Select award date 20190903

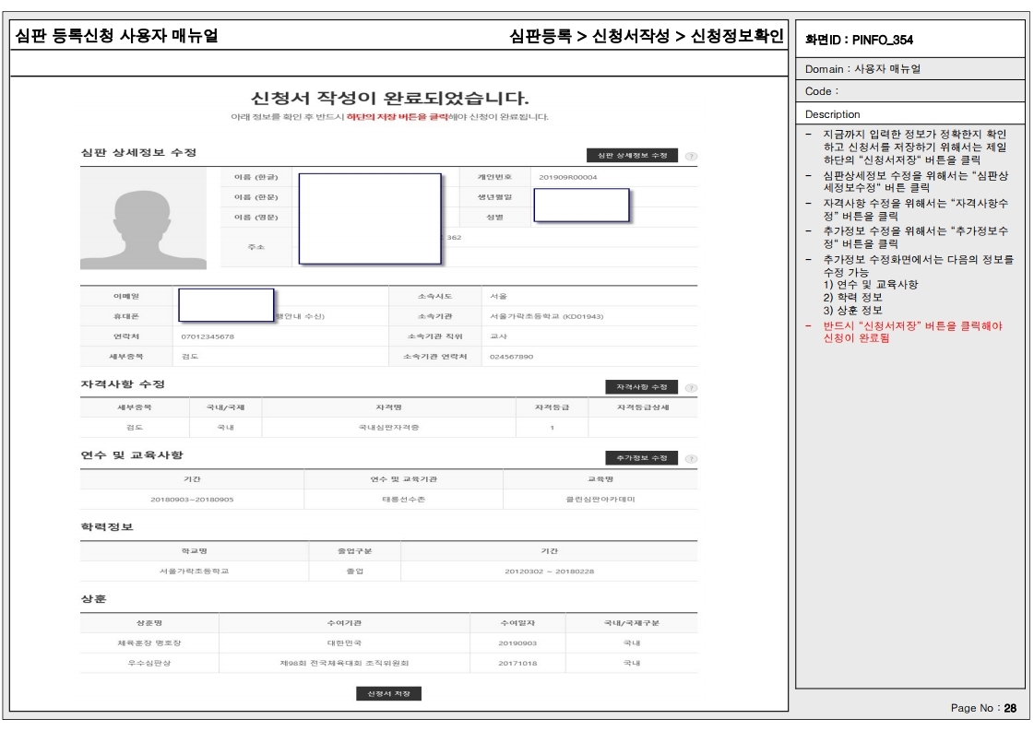(517, 643)
